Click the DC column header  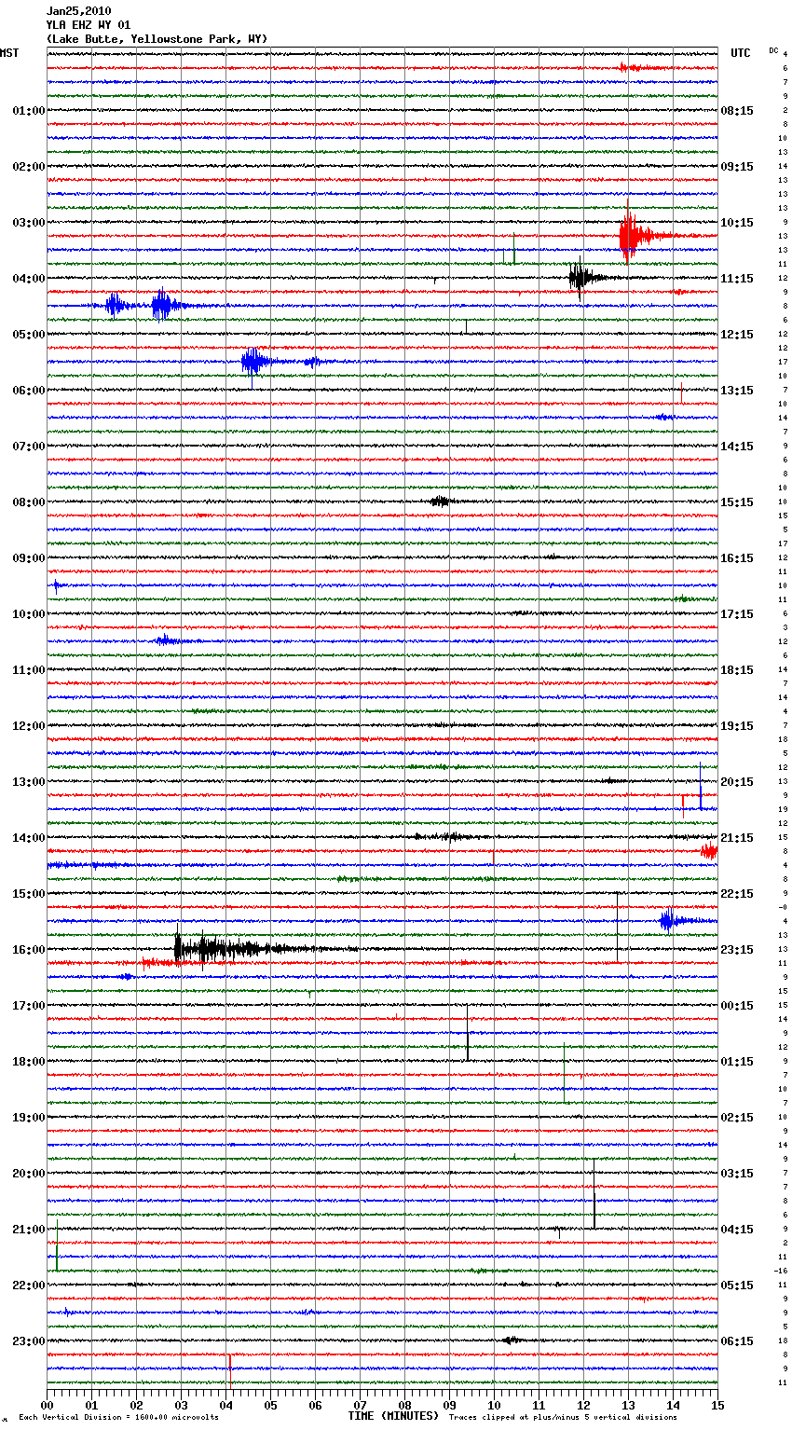coord(773,50)
